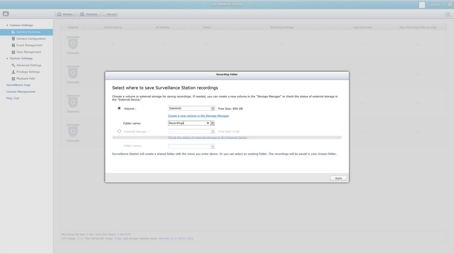This screenshot has width=454, height=254.
Task: Click the Record toolbar button
Action: [x=110, y=14]
